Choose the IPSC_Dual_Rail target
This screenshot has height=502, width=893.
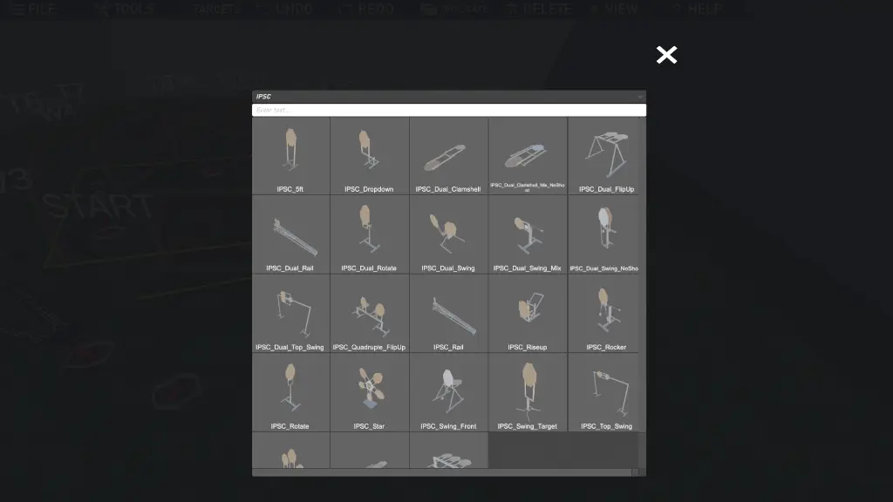(290, 235)
